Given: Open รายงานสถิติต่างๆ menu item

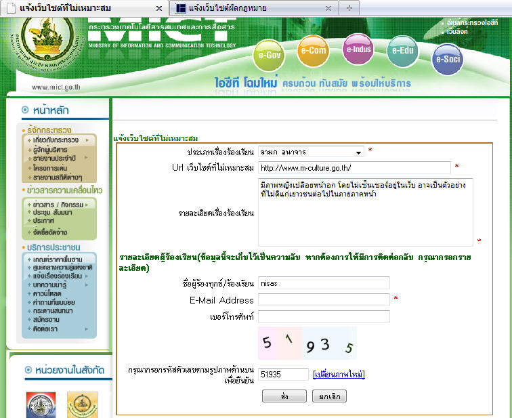Looking at the screenshot, I should [x=58, y=177].
